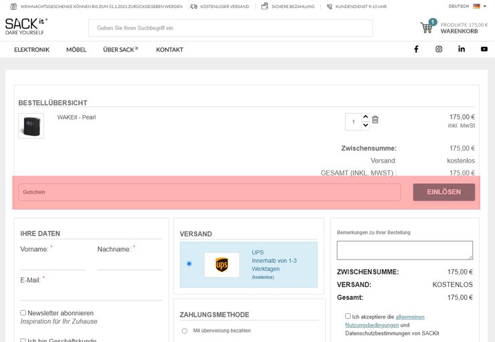Click SICHERE BEZAHLUNG text in top bar
This screenshot has height=342, width=495.
[293, 6]
